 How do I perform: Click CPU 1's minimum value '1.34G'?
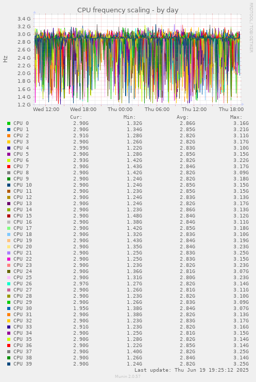pos(134,130)
